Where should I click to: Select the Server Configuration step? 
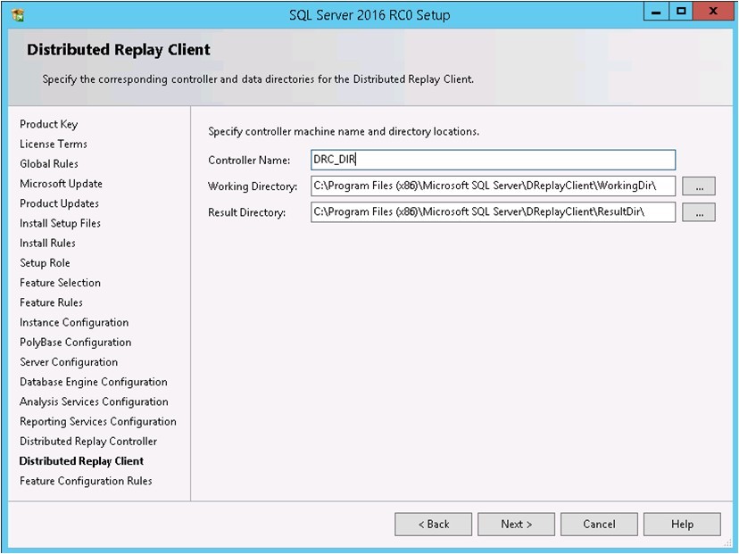69,362
